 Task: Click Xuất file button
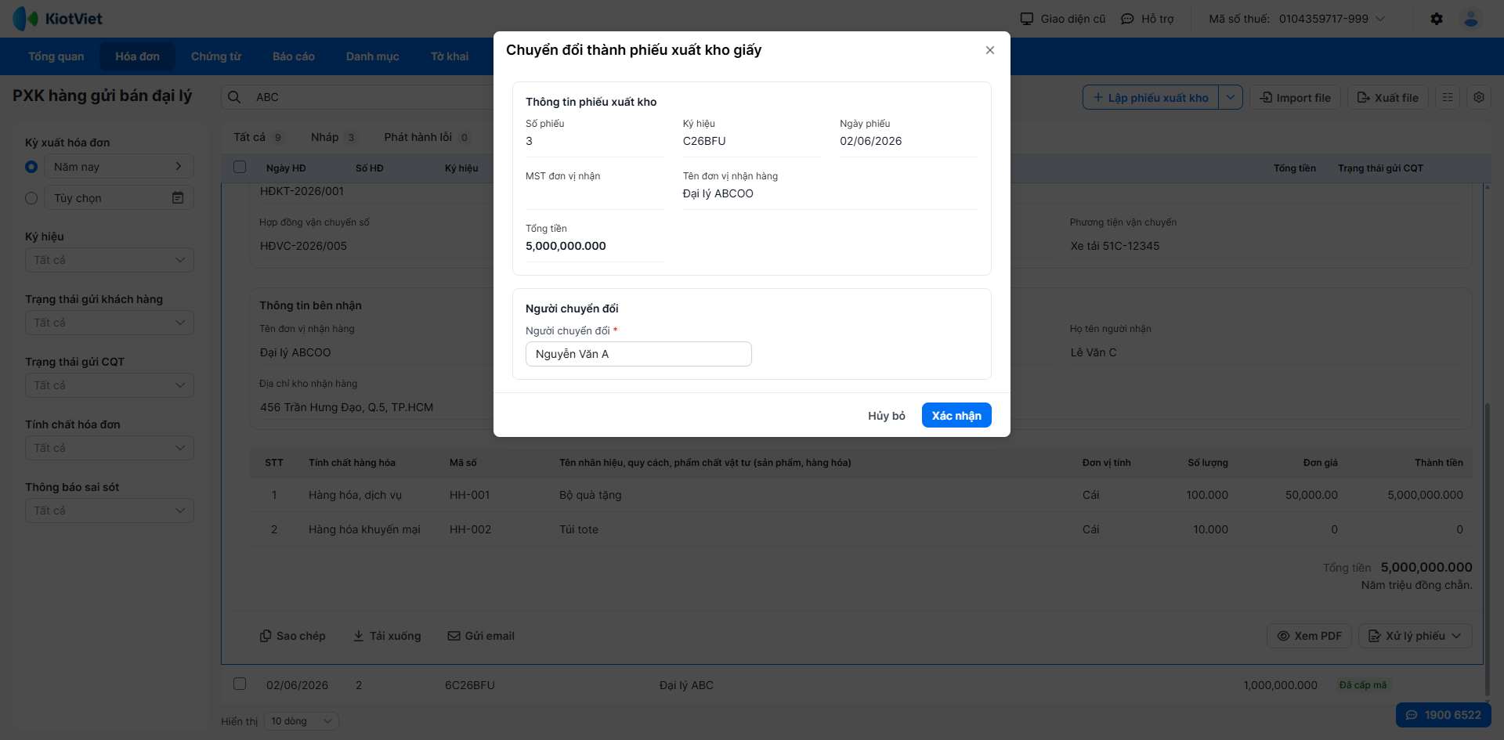pos(1388,97)
